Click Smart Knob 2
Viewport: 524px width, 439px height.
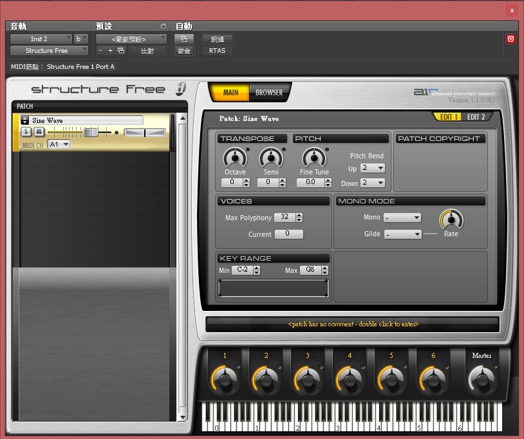coord(266,378)
